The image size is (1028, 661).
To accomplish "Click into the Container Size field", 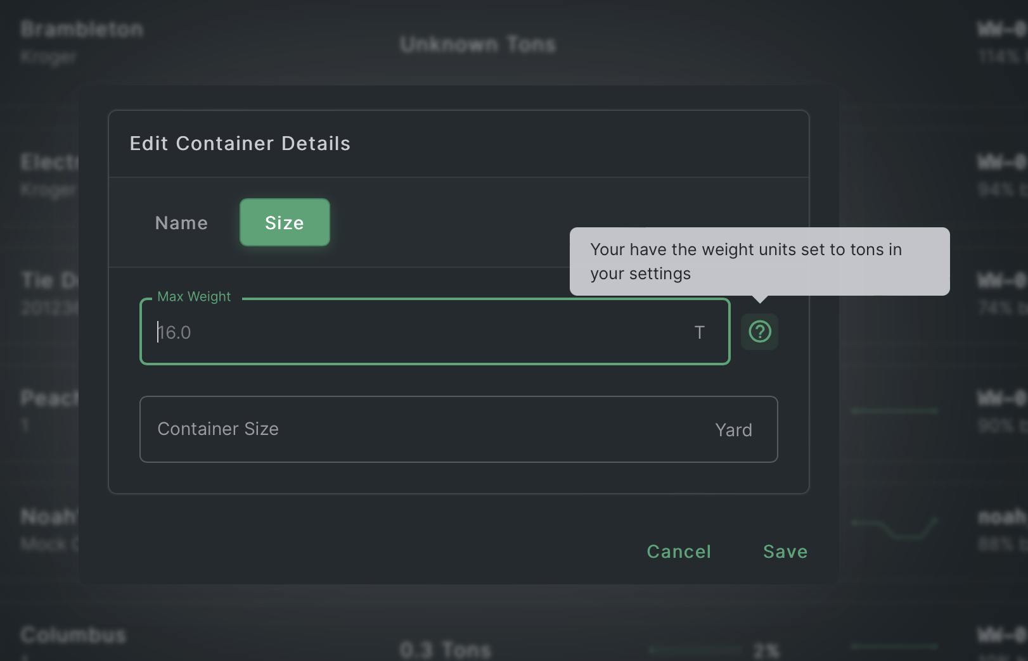I will point(431,429).
